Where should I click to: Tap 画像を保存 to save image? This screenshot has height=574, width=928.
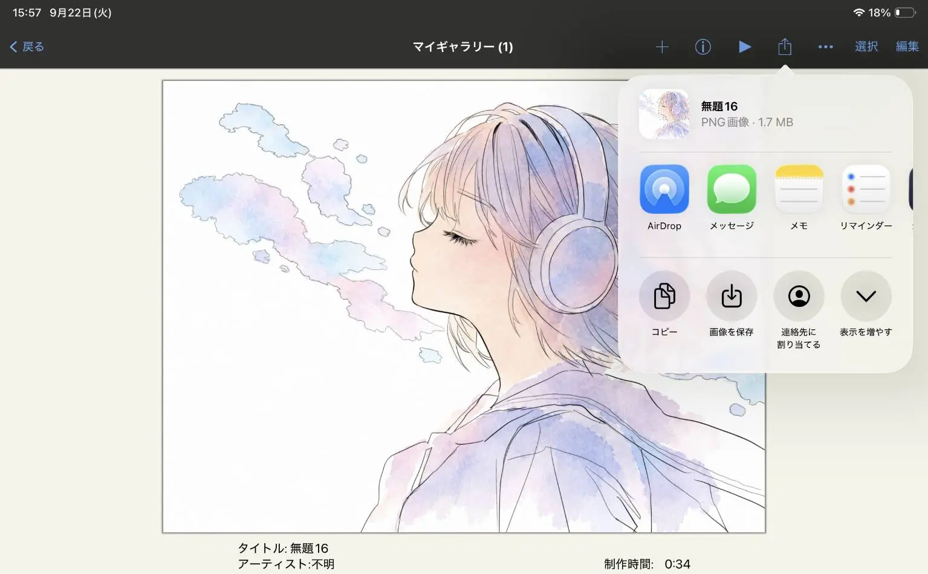click(x=732, y=296)
